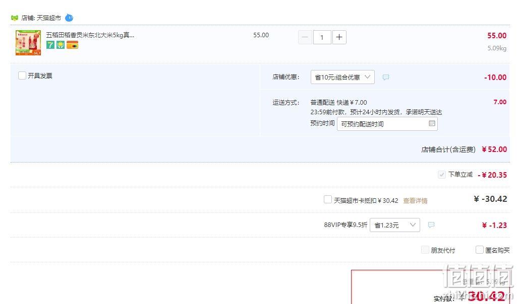Click the -¥20.35 instant discount amount
This screenshot has width=518, height=304.
point(492,175)
